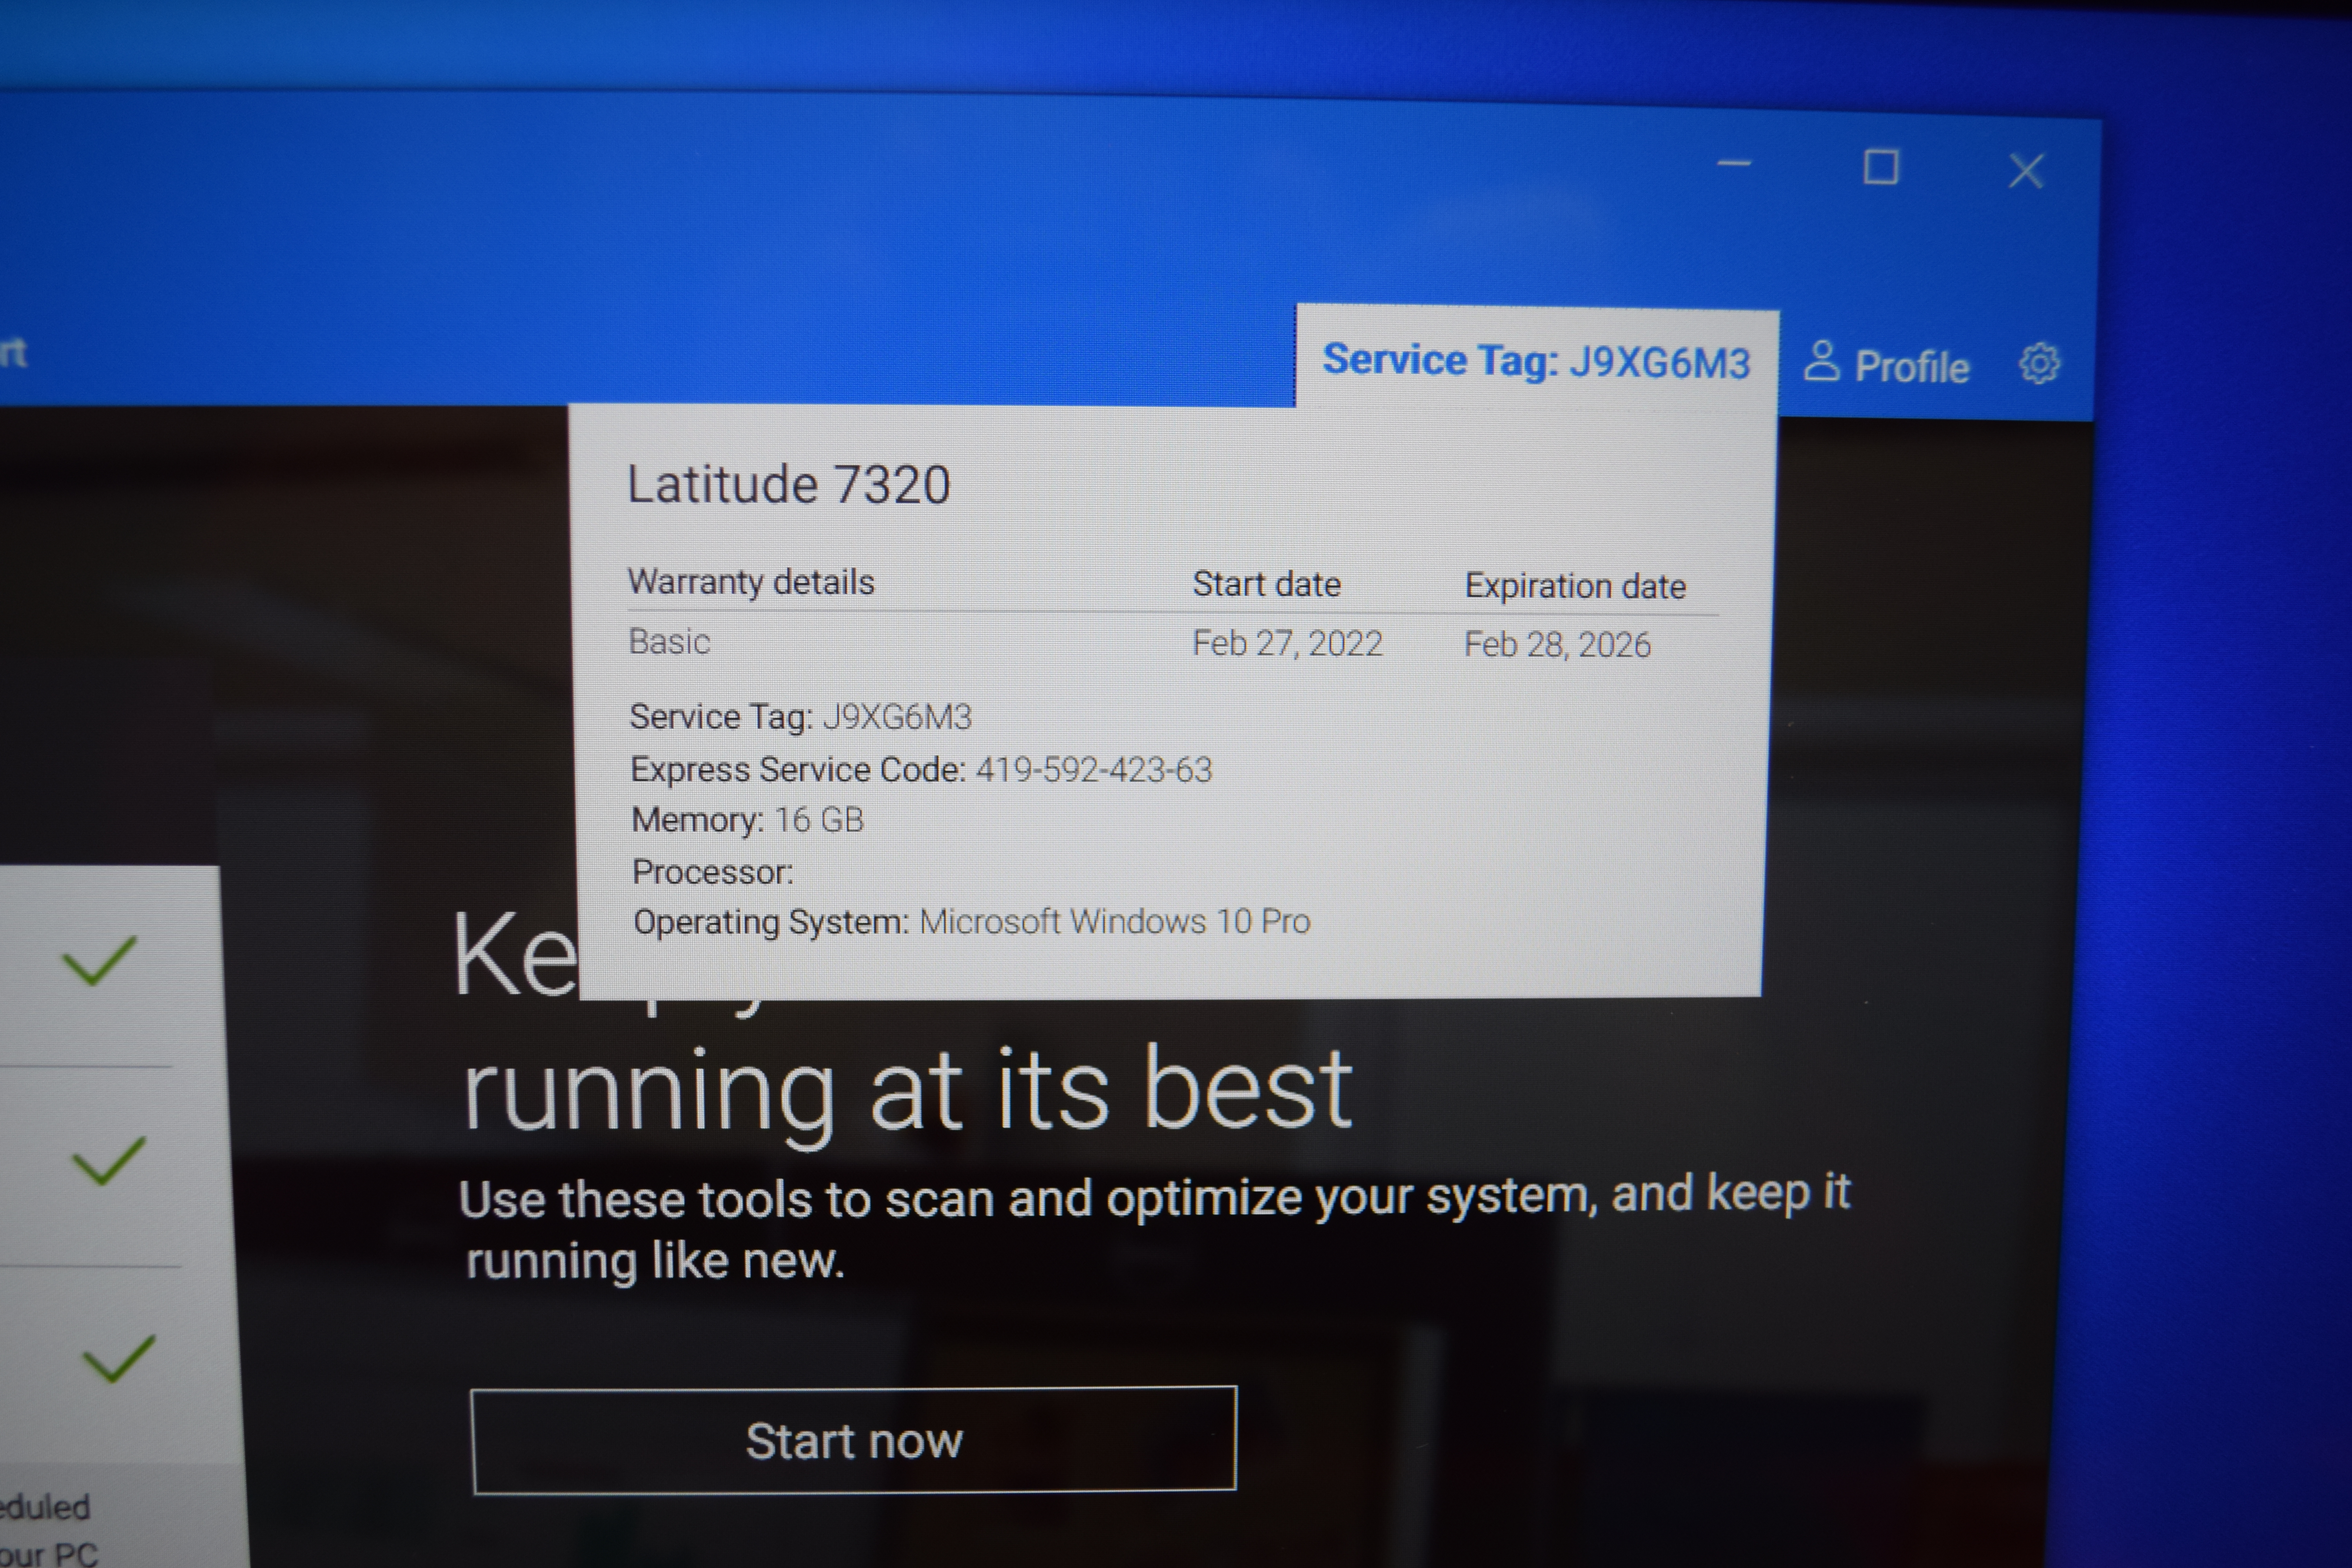The image size is (2352, 1568).
Task: Select the Express Service Code 419-592-423-63
Action: tap(921, 769)
